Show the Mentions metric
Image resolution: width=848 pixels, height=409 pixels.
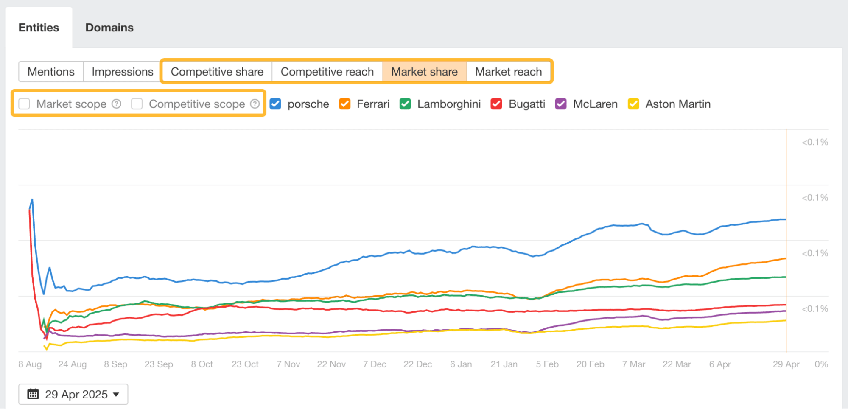pos(51,72)
